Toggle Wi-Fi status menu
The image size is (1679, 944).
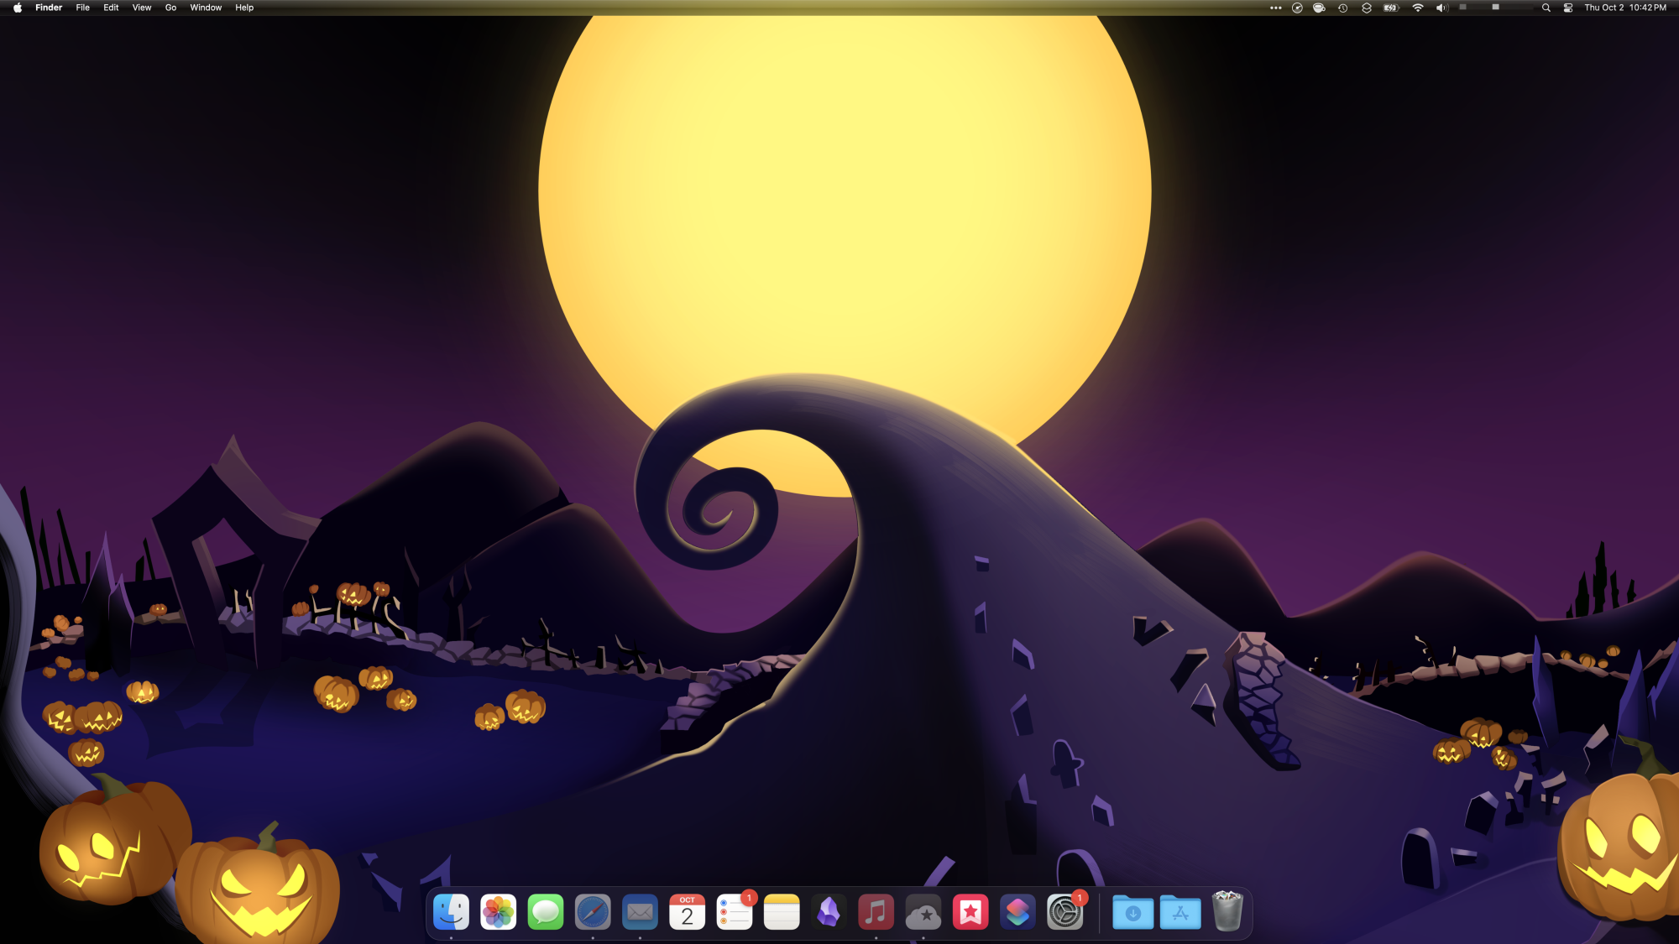[x=1418, y=8]
